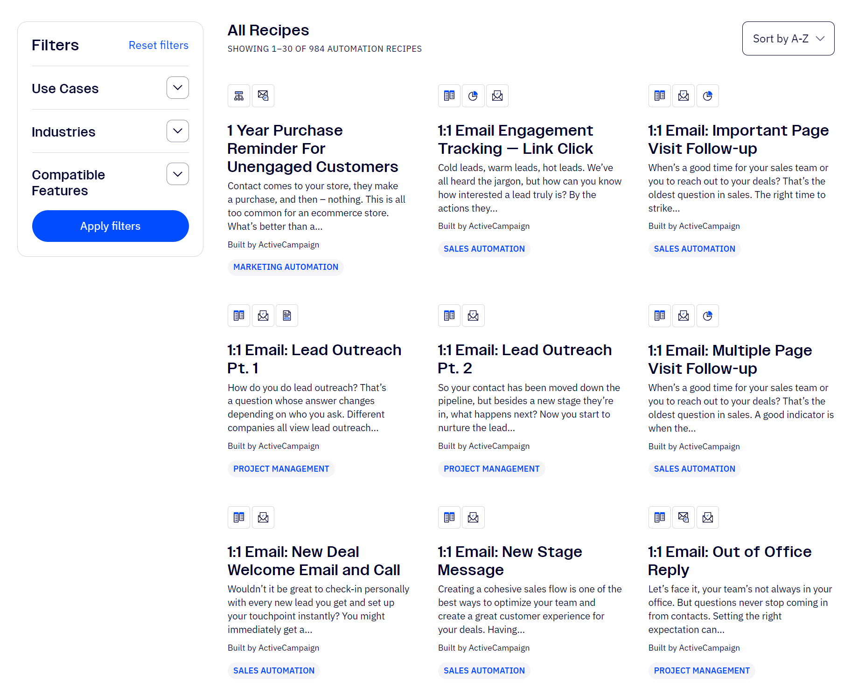Click description starting 'Let's face it, your team's'

(740, 609)
